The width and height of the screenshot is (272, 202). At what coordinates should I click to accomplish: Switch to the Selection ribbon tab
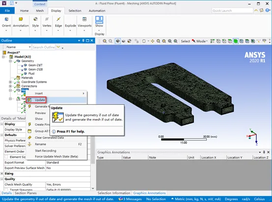tap(75, 11)
